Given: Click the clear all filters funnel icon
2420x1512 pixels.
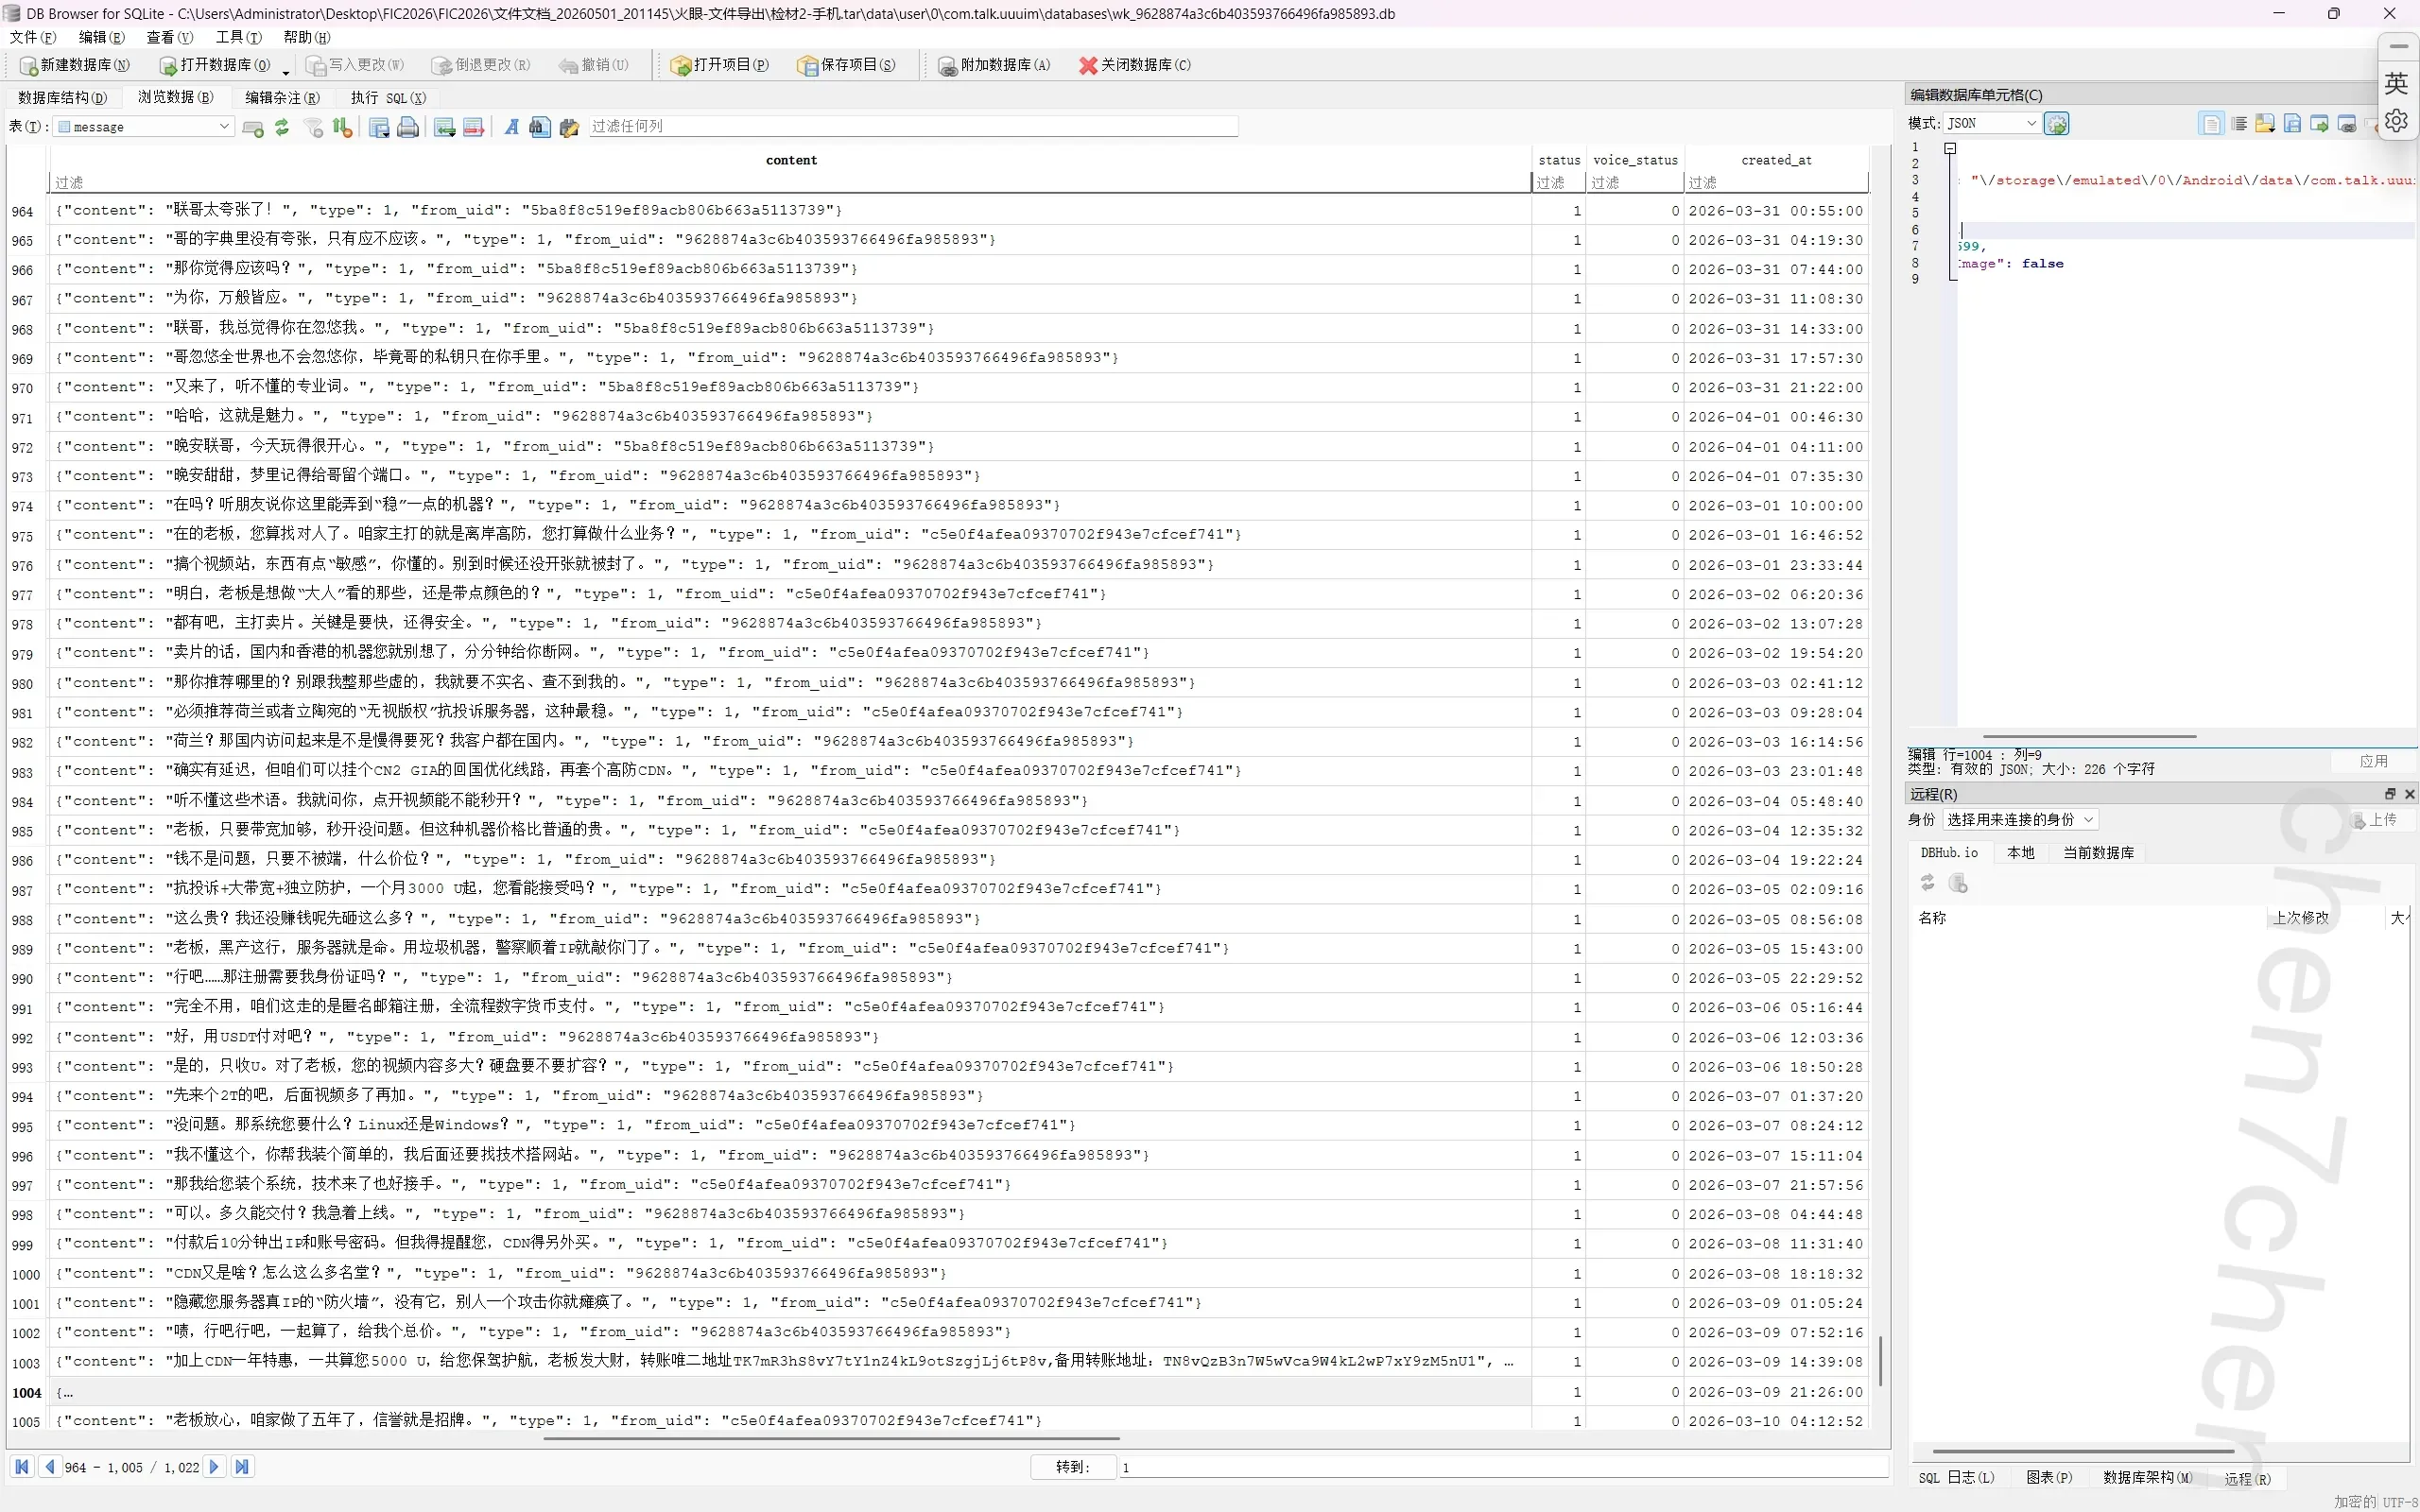Looking at the screenshot, I should (314, 127).
